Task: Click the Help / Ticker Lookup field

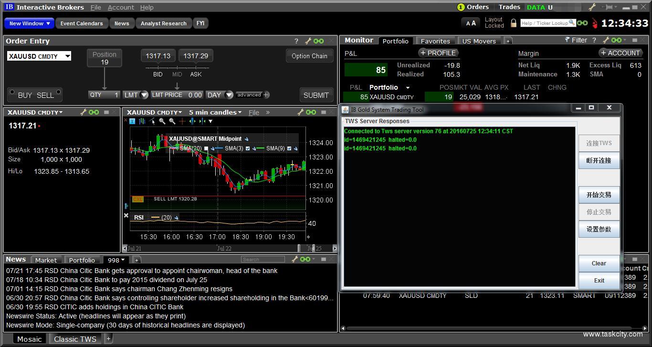Action: point(544,23)
